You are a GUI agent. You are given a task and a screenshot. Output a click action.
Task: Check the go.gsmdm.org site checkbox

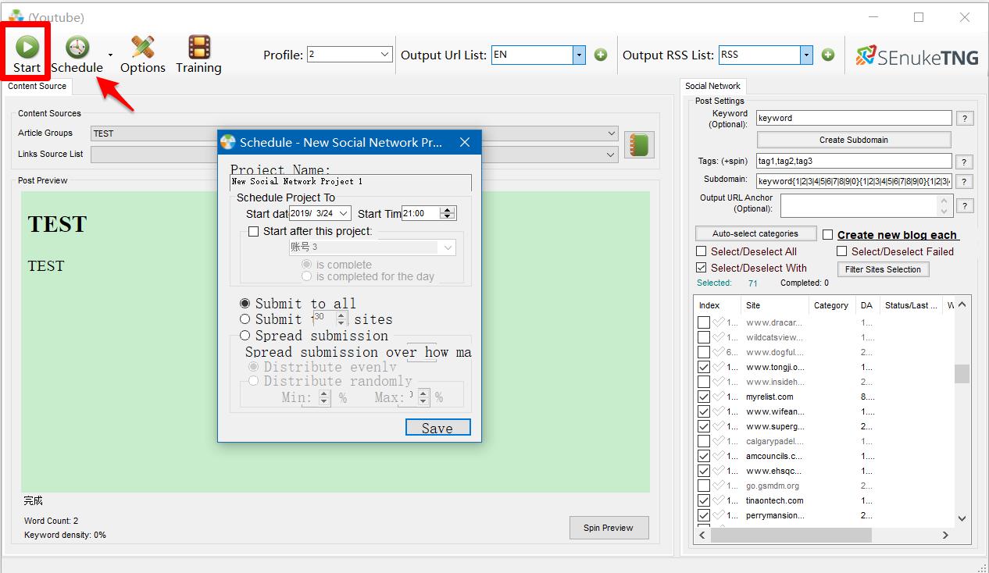[x=704, y=486]
